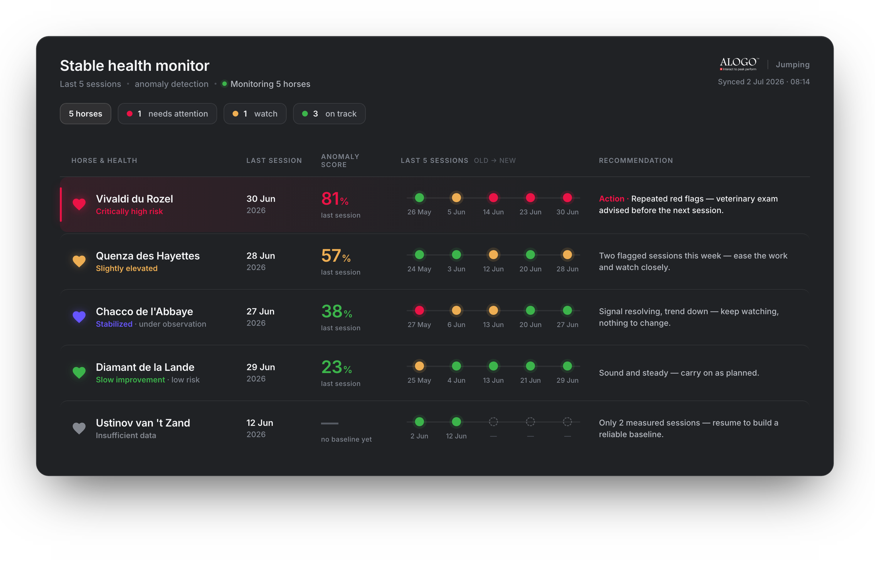
Task: Sort by Horse & Health column header
Action: [104, 160]
